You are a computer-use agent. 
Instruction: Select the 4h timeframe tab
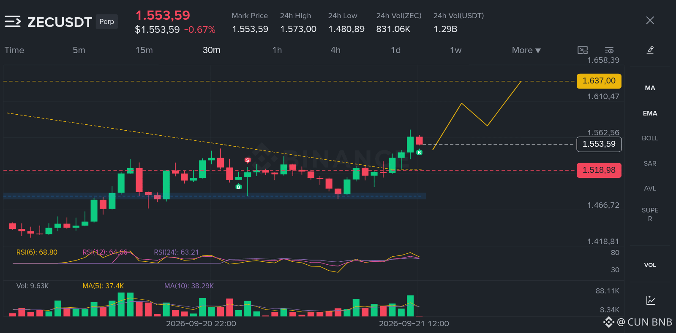[x=335, y=50]
